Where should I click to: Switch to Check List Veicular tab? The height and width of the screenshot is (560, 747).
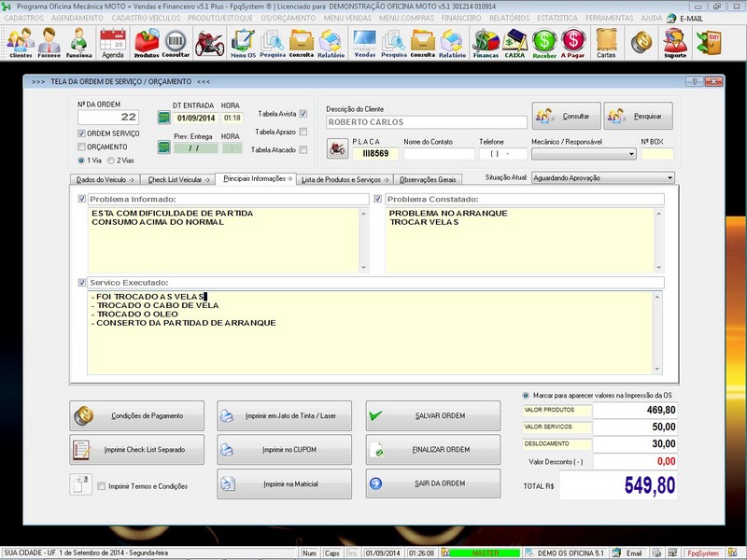(x=178, y=179)
